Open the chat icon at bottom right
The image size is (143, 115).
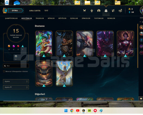click(141, 99)
